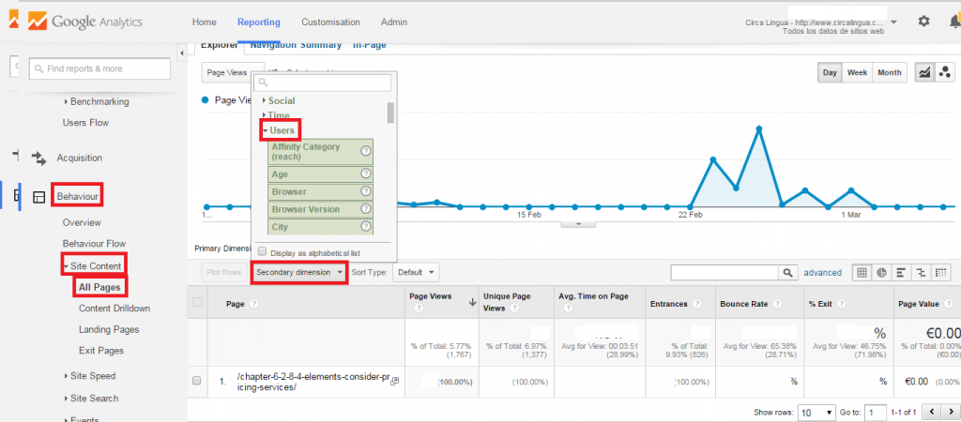This screenshot has width=961, height=422.
Task: Open the Show rows 10 dropdown
Action: coord(817,412)
